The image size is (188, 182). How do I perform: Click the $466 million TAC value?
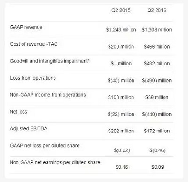tap(157, 47)
